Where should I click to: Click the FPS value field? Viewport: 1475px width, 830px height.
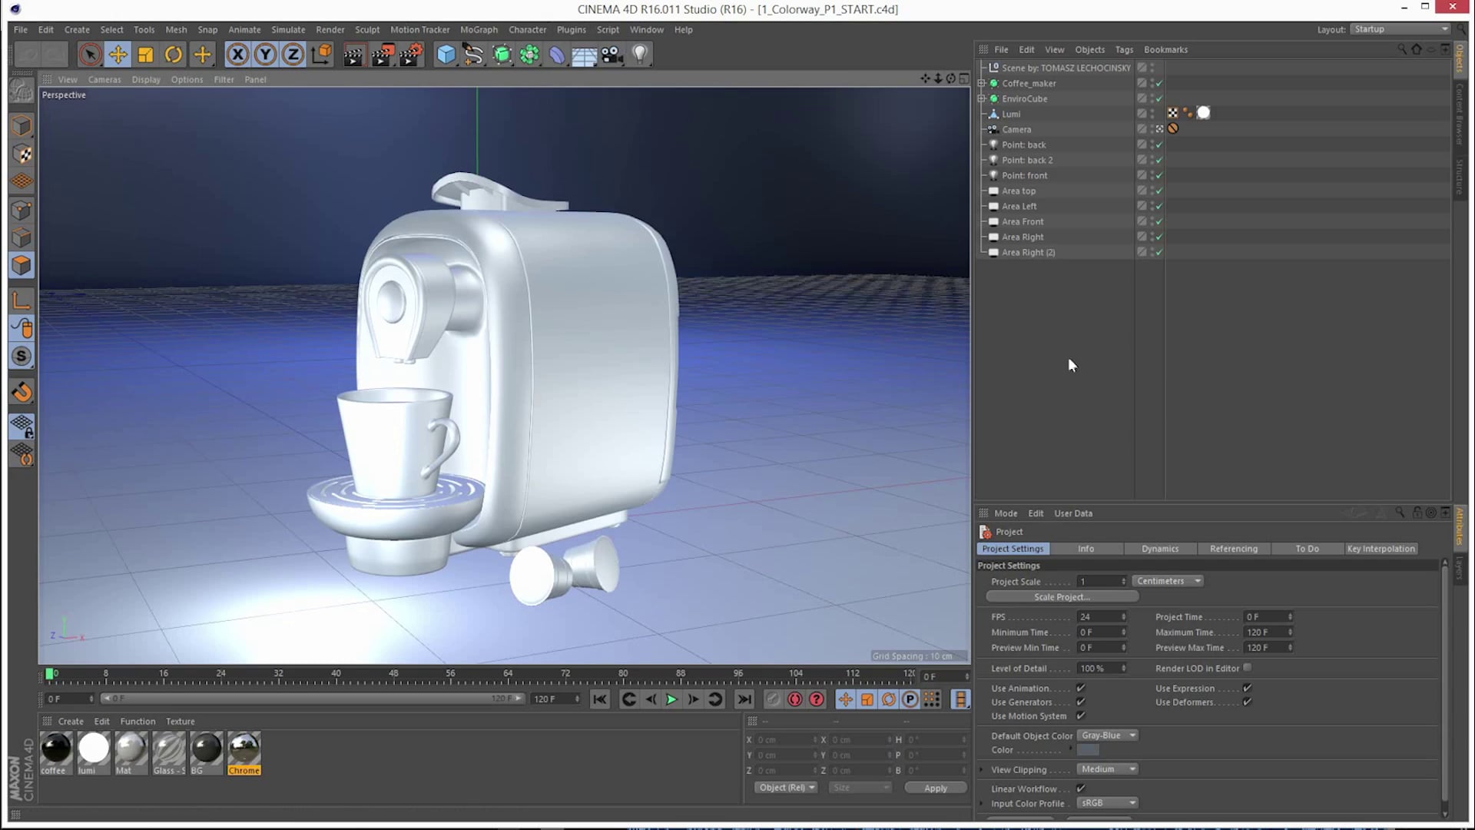pos(1102,616)
